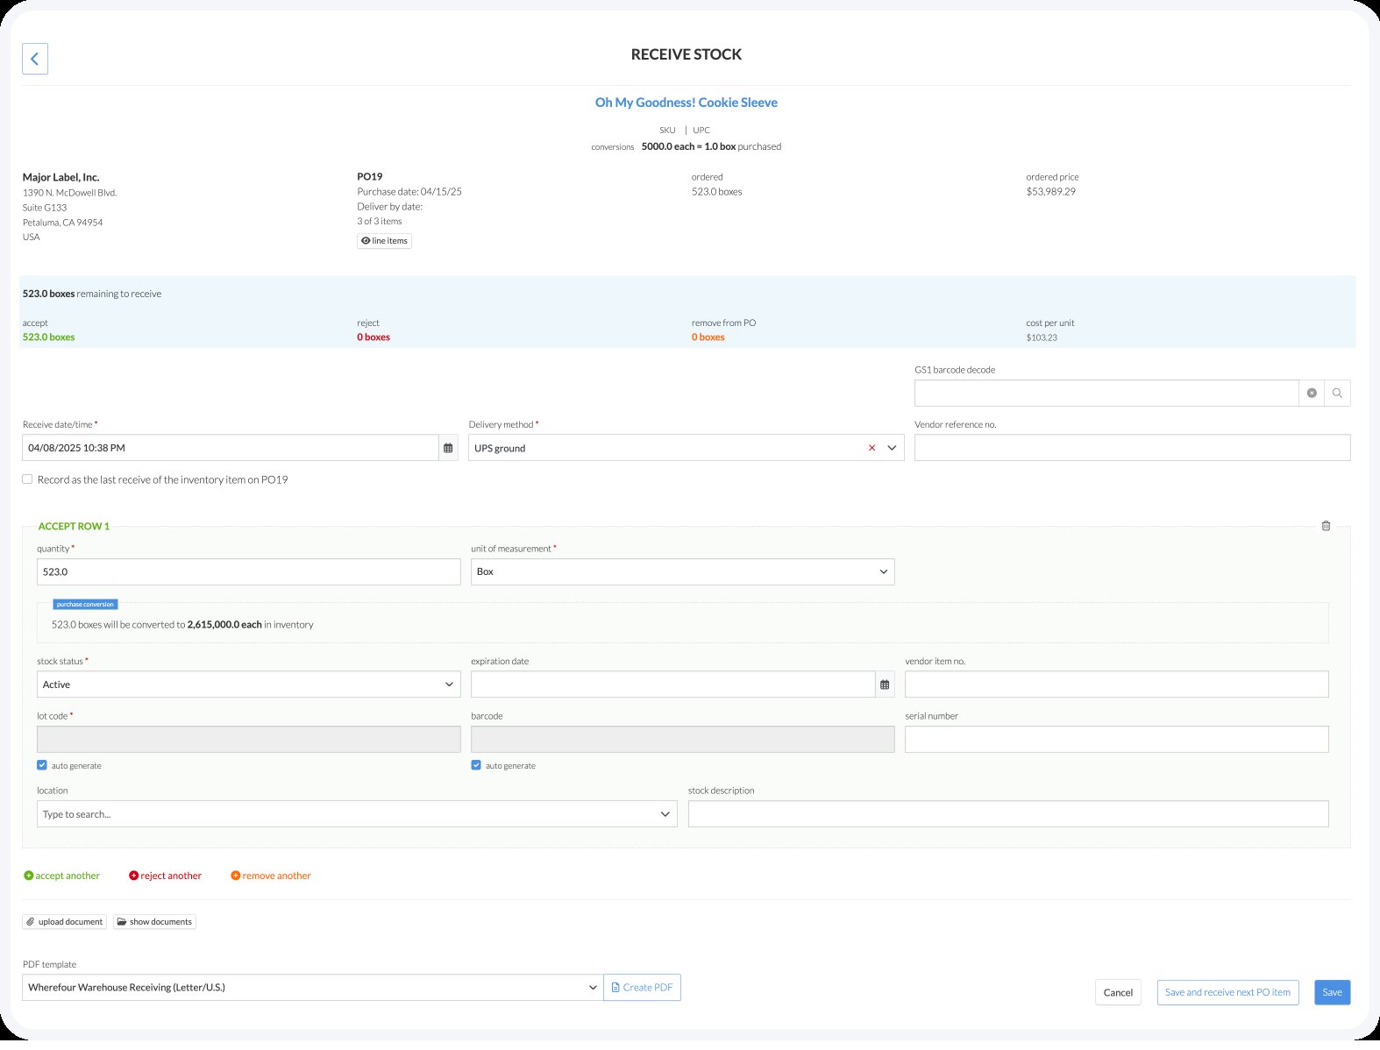The image size is (1380, 1050).
Task: Open the Oh My Goodness! Cookie Sleeve link
Action: coord(686,103)
